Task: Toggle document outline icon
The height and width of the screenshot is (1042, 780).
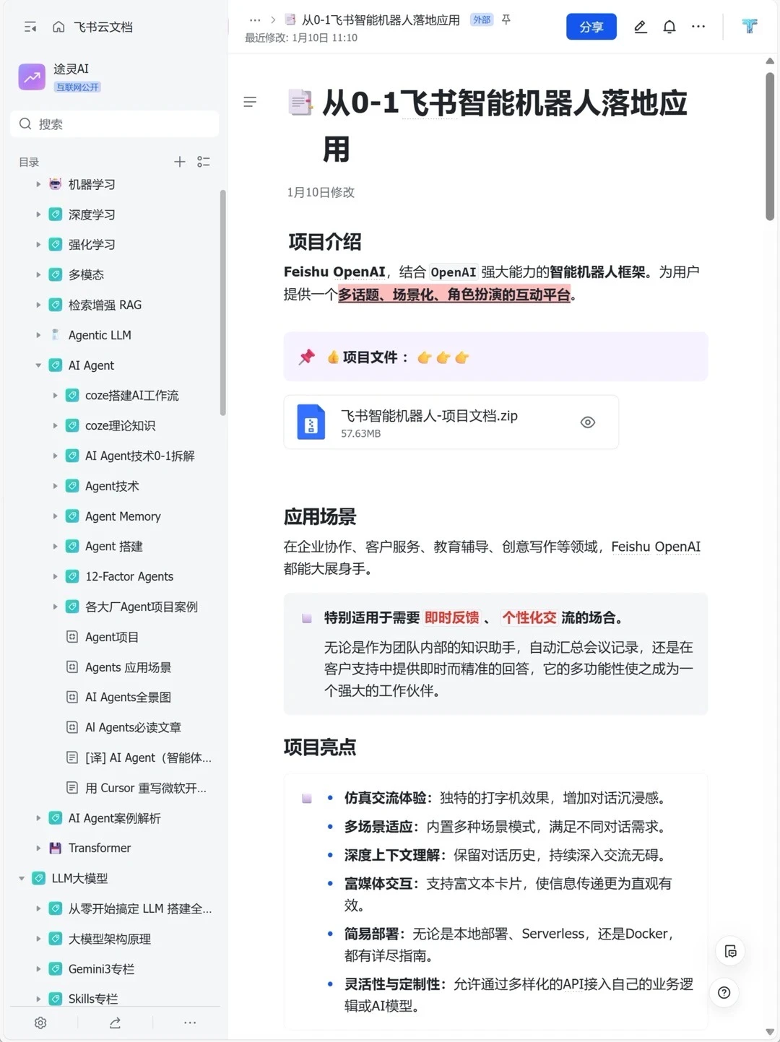Action: 250,103
